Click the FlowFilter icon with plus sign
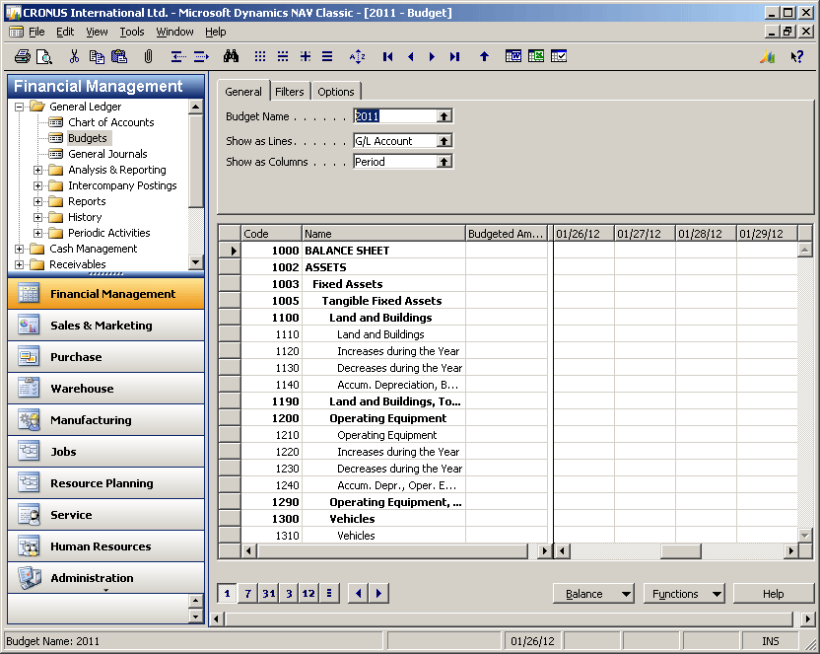 306,56
